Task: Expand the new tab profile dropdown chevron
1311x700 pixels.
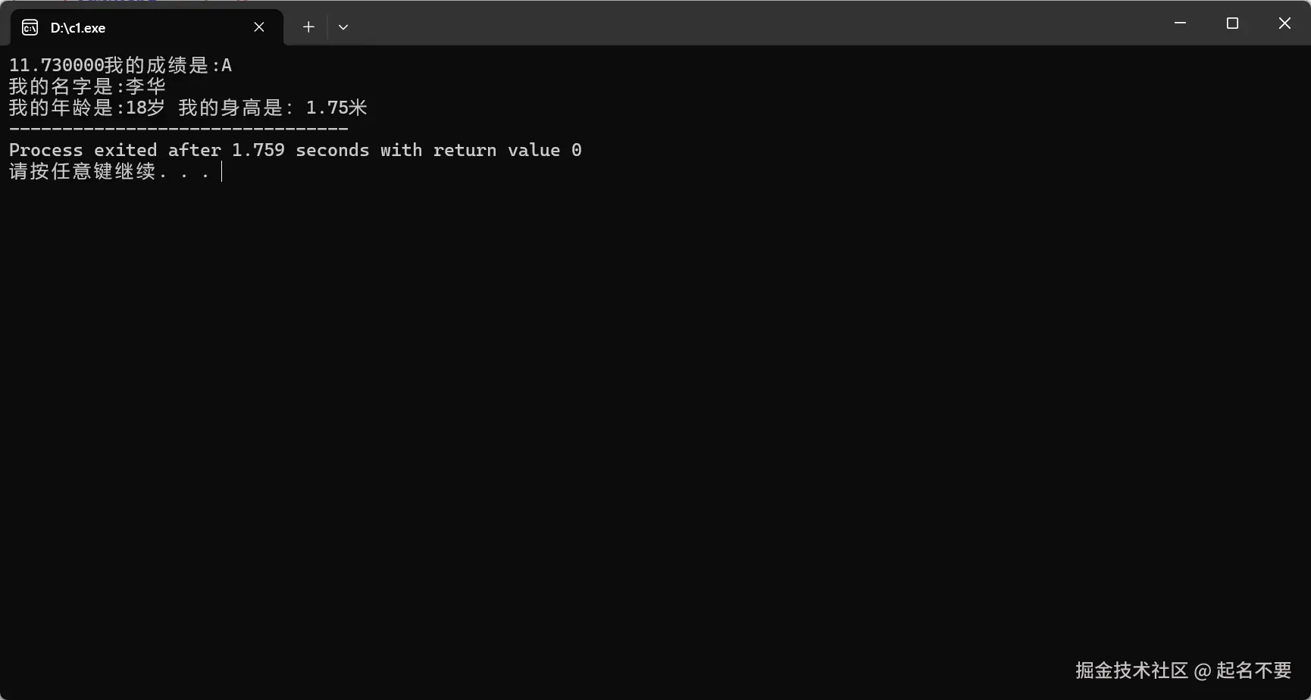Action: 343,27
